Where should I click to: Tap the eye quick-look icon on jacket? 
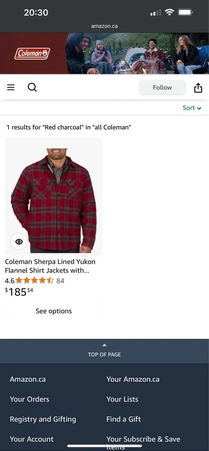(19, 241)
